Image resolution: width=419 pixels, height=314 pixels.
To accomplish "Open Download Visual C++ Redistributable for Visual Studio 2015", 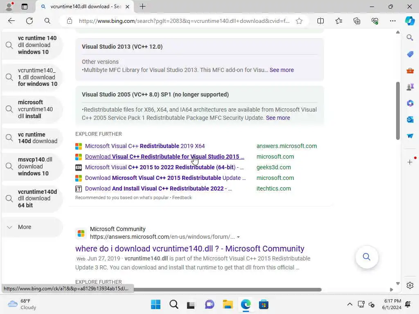I will click(x=164, y=157).
